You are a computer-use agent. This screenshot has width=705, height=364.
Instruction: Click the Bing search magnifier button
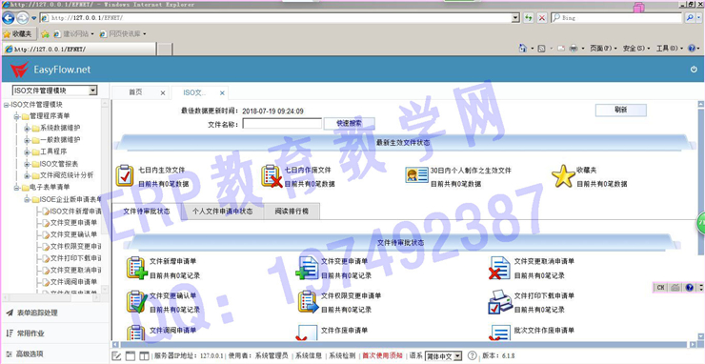pos(689,17)
